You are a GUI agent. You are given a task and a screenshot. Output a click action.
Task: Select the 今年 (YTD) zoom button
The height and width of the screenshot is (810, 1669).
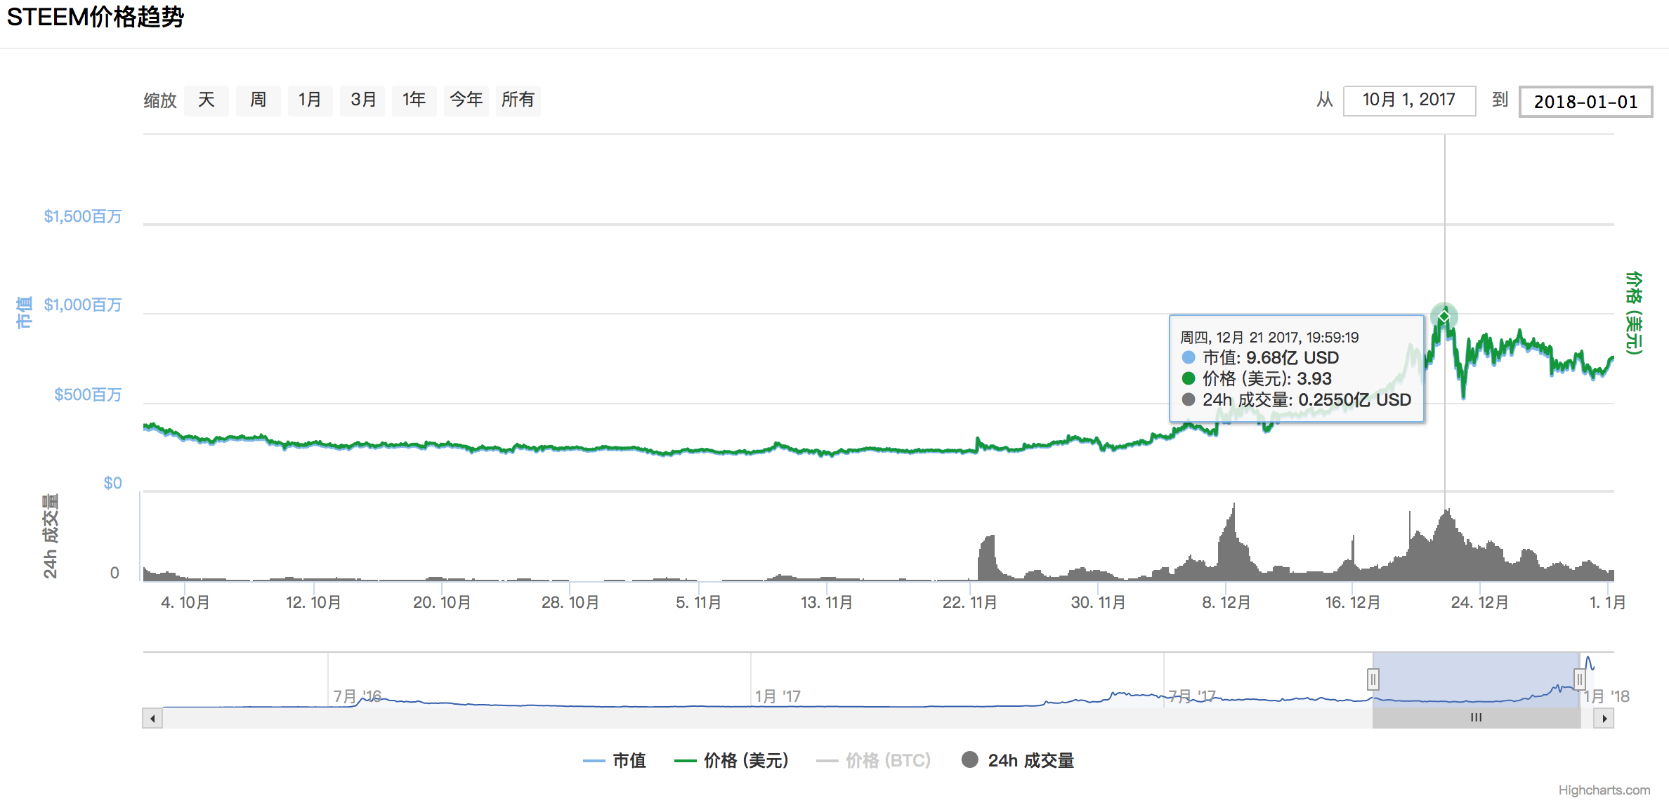click(466, 100)
